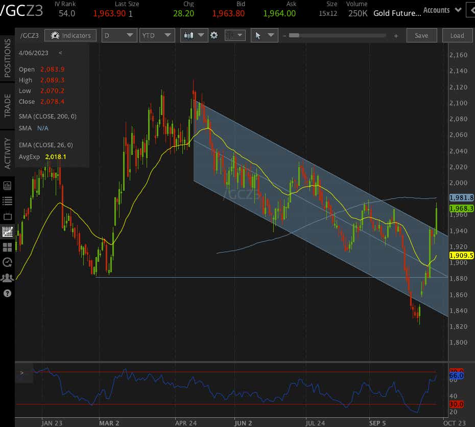
Task: Click the plus zoom-in icon
Action: [x=396, y=36]
